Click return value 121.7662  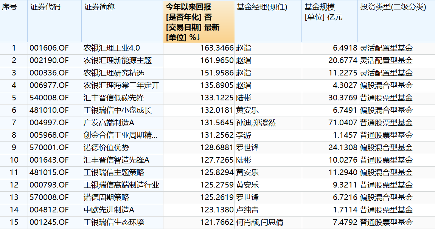pos(217,222)
